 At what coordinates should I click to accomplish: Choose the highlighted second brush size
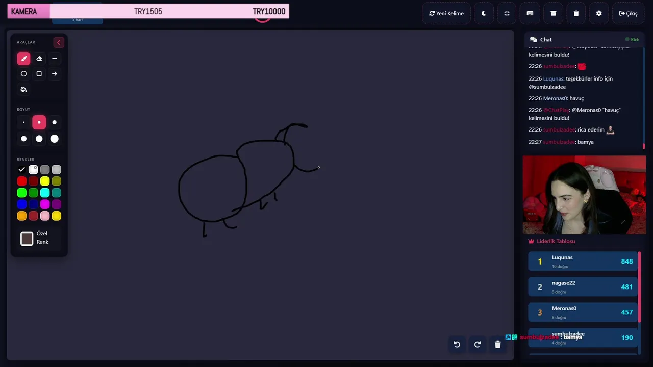click(x=39, y=122)
